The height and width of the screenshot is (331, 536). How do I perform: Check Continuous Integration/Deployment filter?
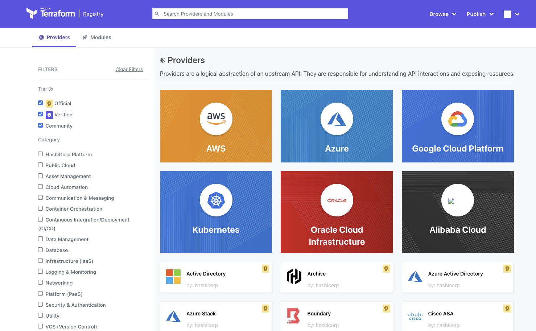tap(41, 219)
